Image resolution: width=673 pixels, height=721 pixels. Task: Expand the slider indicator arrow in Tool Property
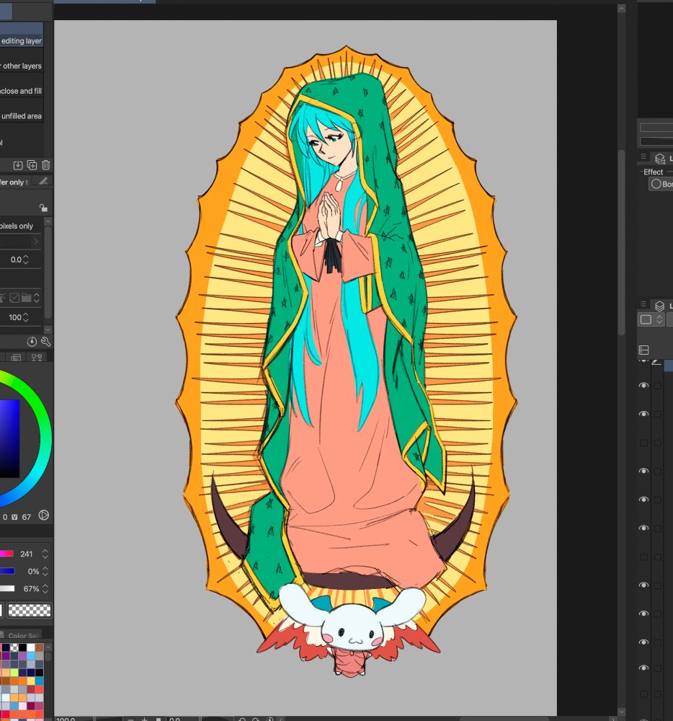pos(36,242)
